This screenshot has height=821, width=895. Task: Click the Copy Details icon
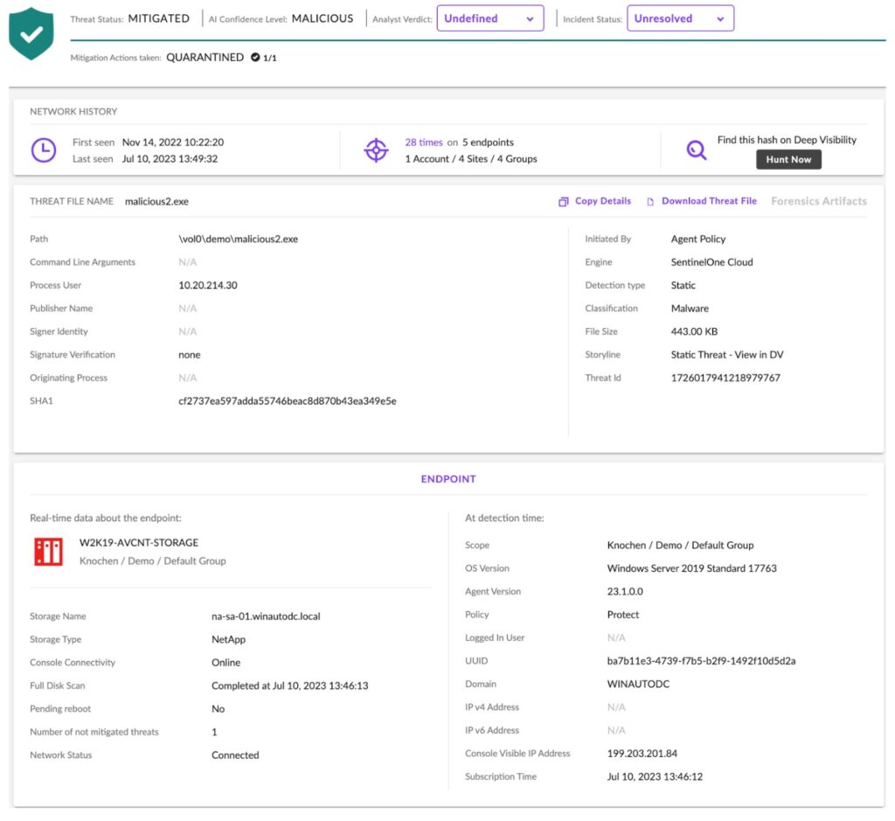pyautogui.click(x=562, y=201)
